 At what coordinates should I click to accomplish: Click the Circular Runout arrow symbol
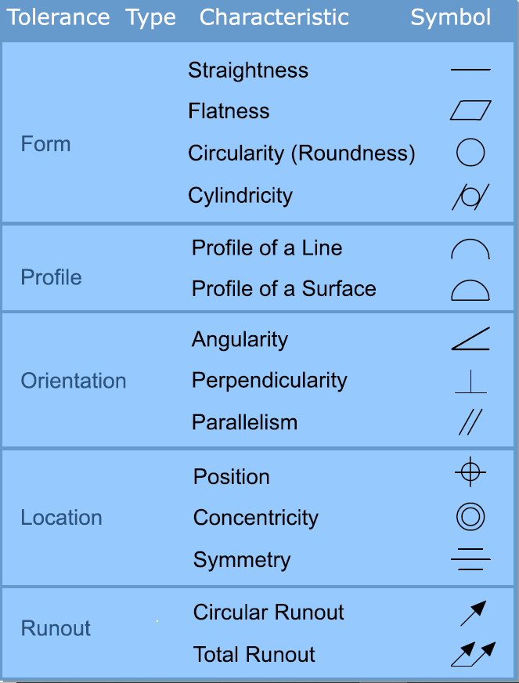tap(474, 613)
